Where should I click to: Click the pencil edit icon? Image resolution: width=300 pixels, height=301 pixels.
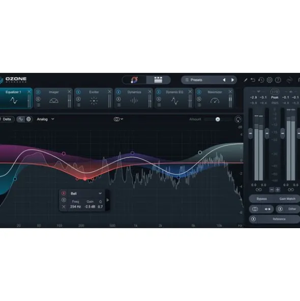(x=246, y=80)
